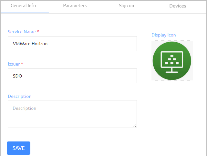Image resolution: width=207 pixels, height=156 pixels.
Task: Click the Issuer label
Action: 14,64
